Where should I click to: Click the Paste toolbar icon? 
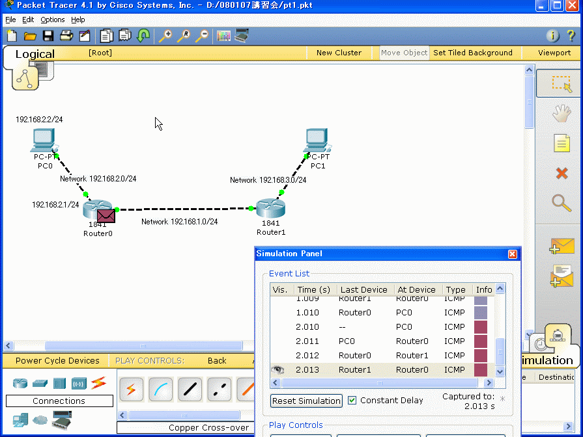[x=125, y=36]
